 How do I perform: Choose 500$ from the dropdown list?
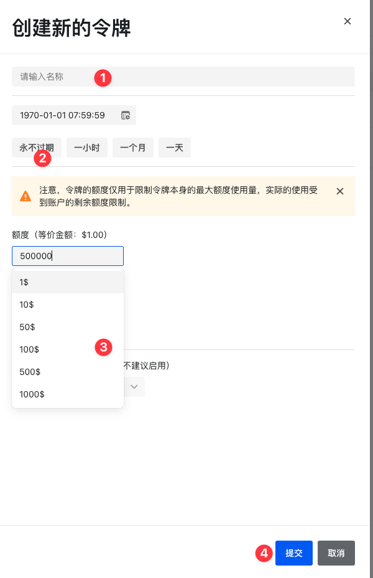point(67,372)
